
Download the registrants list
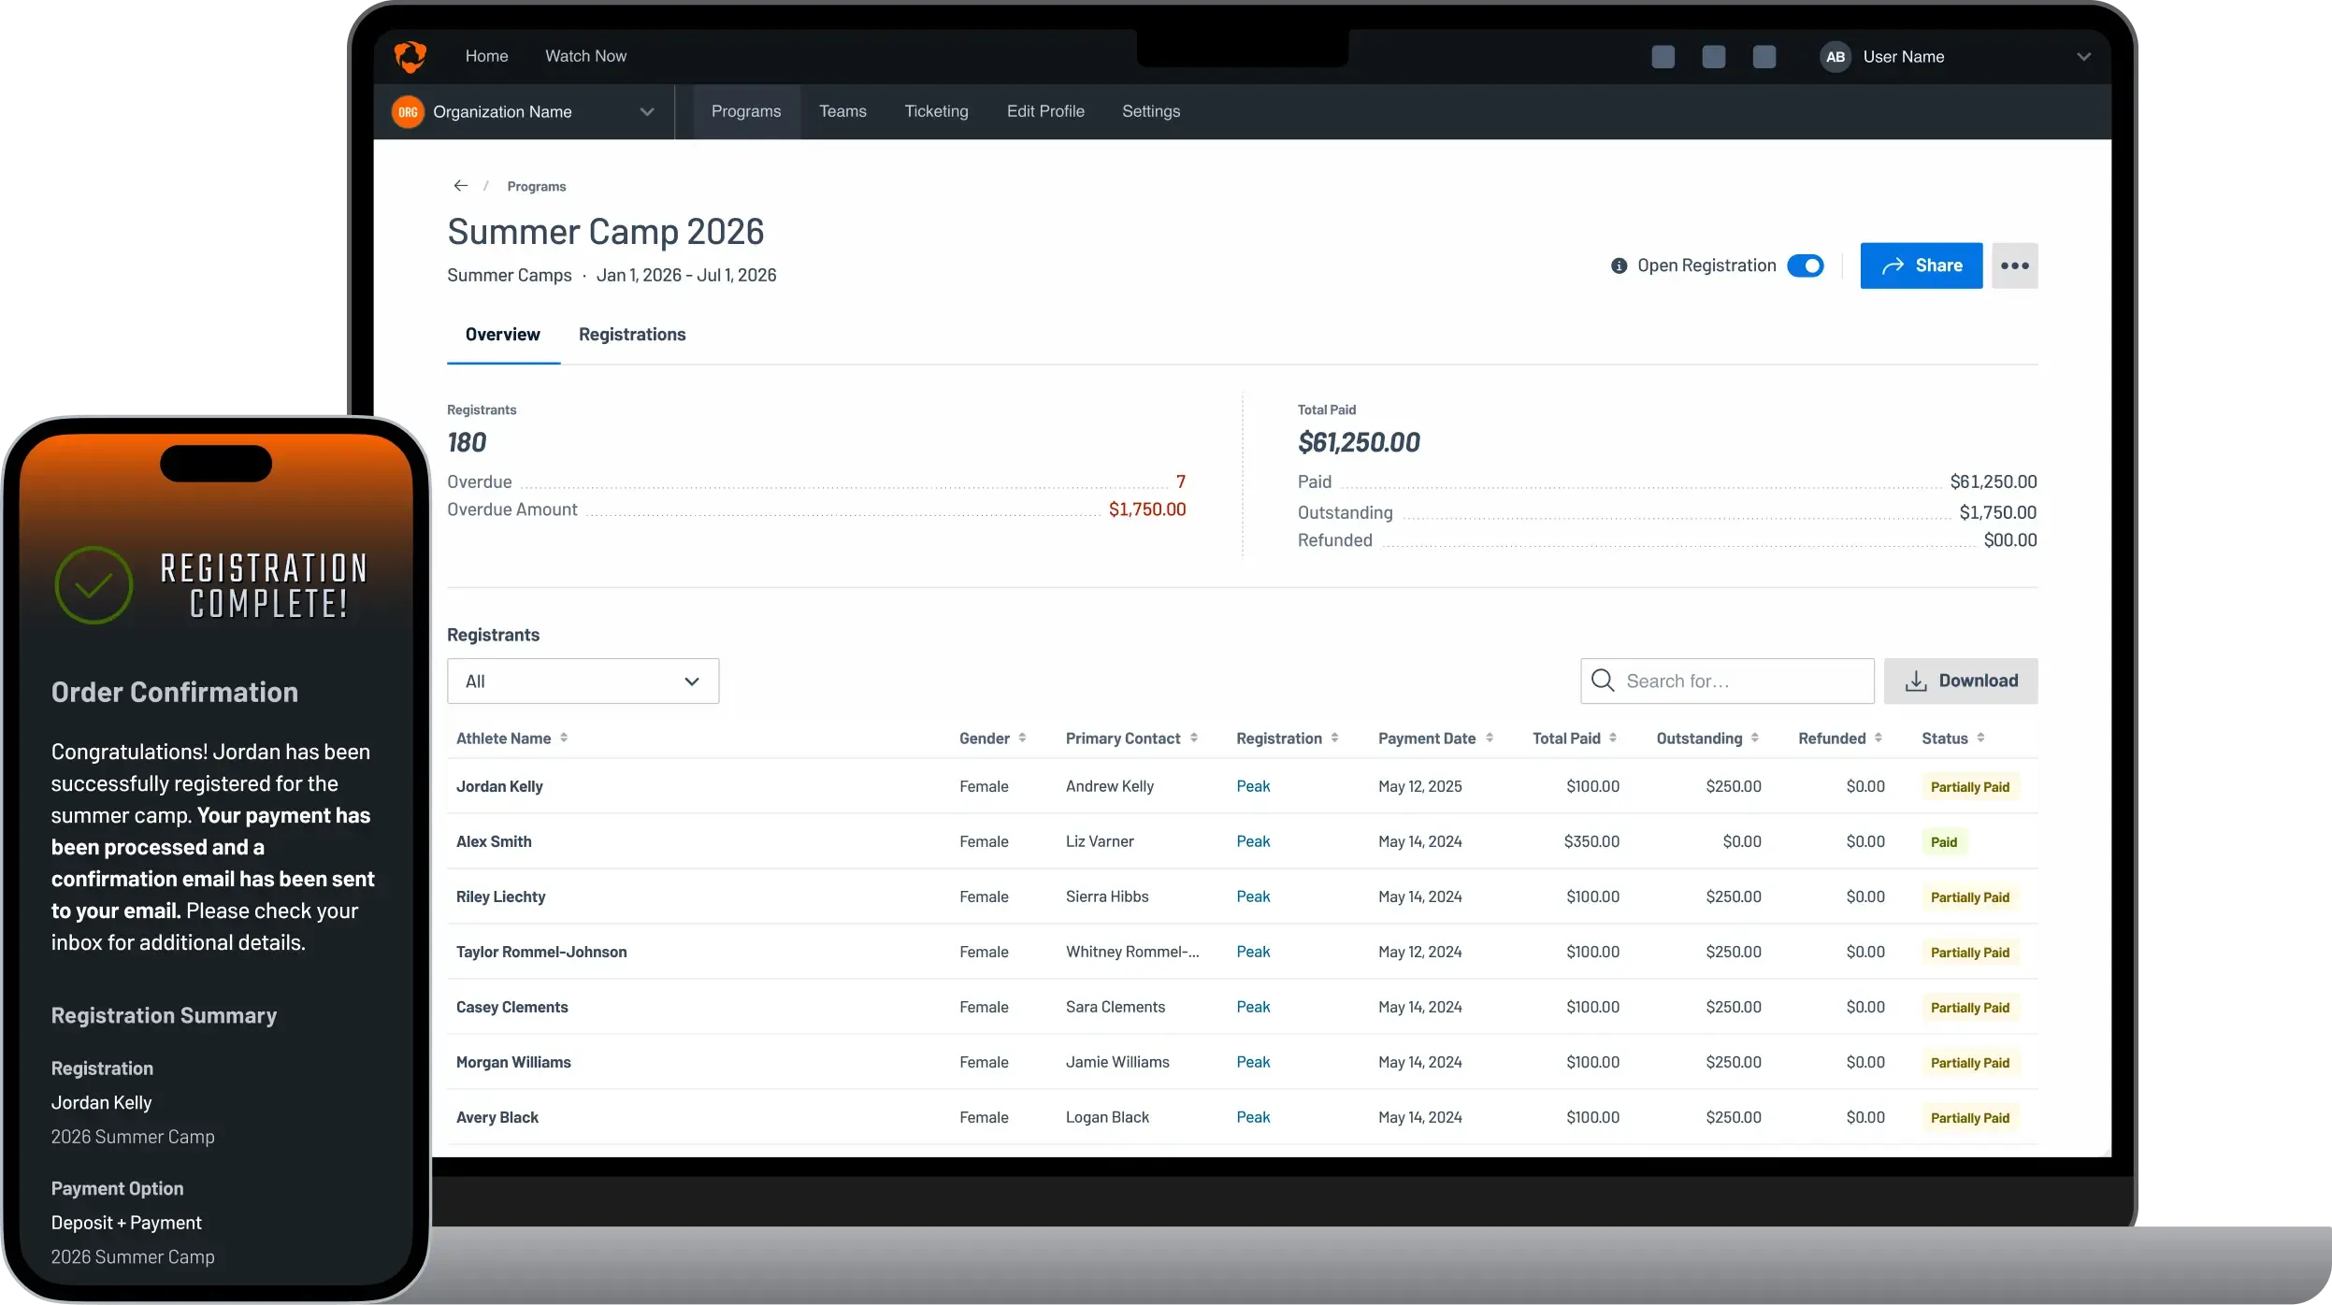tap(1960, 681)
